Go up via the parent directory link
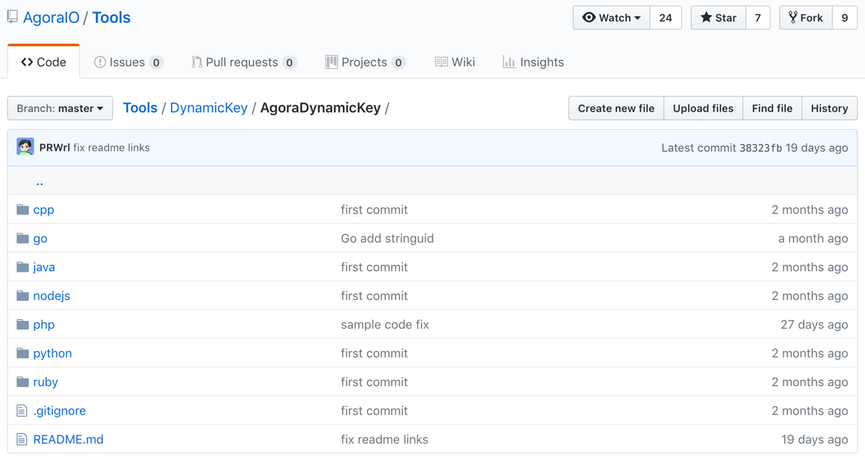Screen dimensions: 865x459 point(39,180)
